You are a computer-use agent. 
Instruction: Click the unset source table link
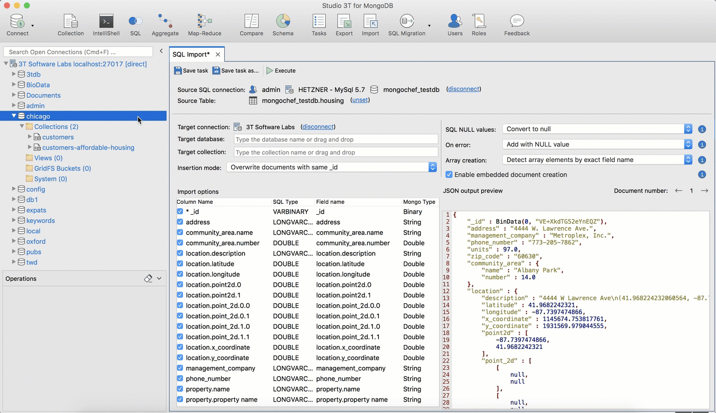coord(360,100)
